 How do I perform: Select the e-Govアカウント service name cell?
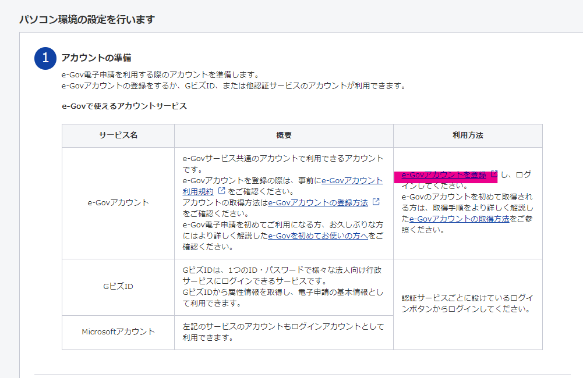(x=118, y=203)
